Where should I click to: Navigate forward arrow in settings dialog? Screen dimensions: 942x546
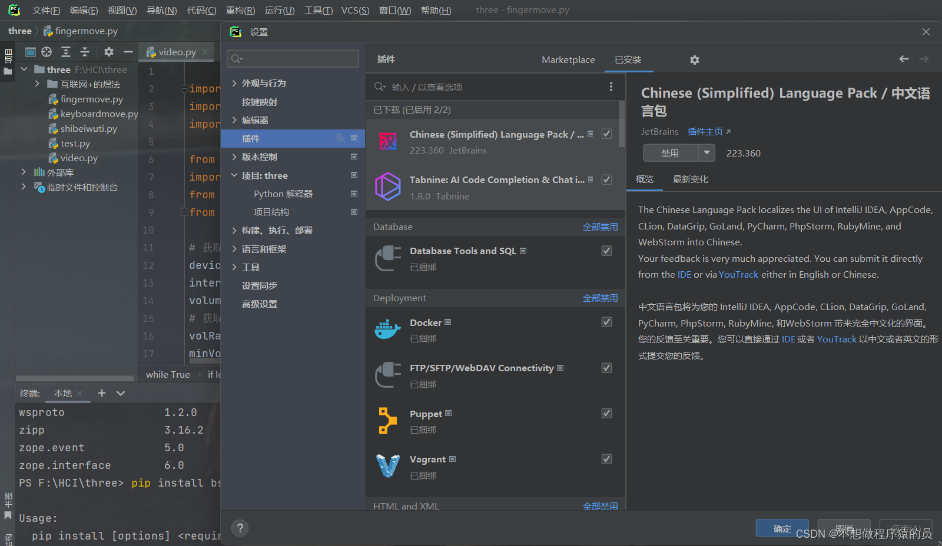pyautogui.click(x=924, y=59)
